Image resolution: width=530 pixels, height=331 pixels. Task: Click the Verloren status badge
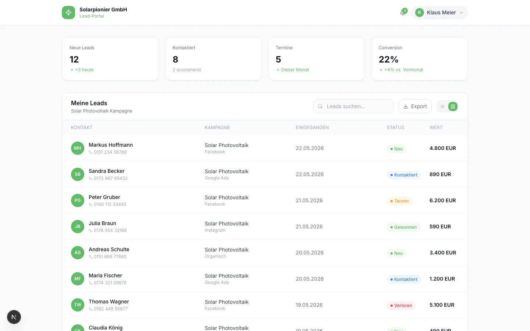point(401,306)
